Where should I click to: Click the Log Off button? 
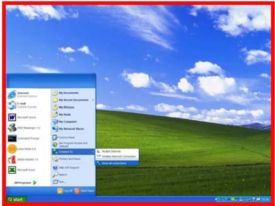point(65,191)
